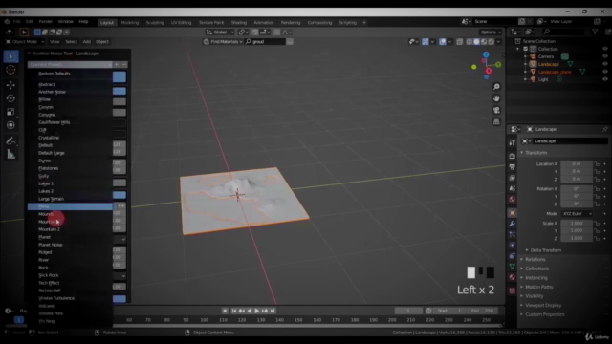Toggle Collection visibility eye
The height and width of the screenshot is (344, 612).
coord(605,49)
